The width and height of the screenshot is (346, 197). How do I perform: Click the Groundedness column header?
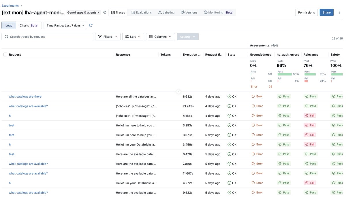coord(260,54)
